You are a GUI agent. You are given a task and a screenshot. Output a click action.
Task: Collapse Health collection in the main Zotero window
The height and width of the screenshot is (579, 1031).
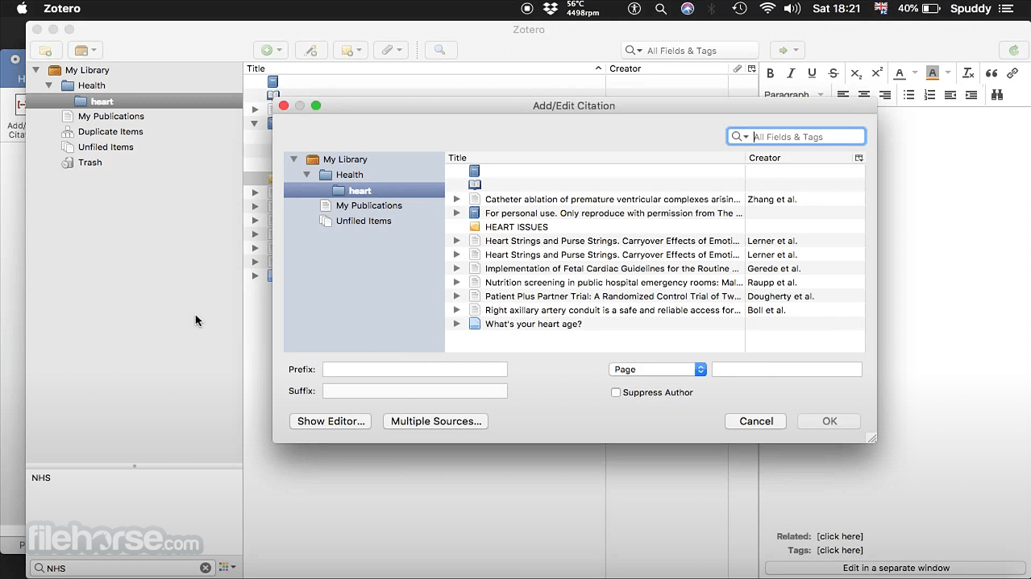tap(49, 85)
